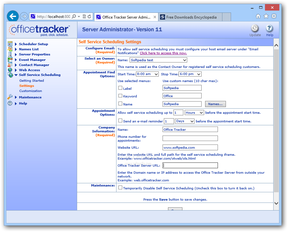This screenshot has height=232, width=288.
Task: Click the scrollbar up arrow
Action: (276, 45)
